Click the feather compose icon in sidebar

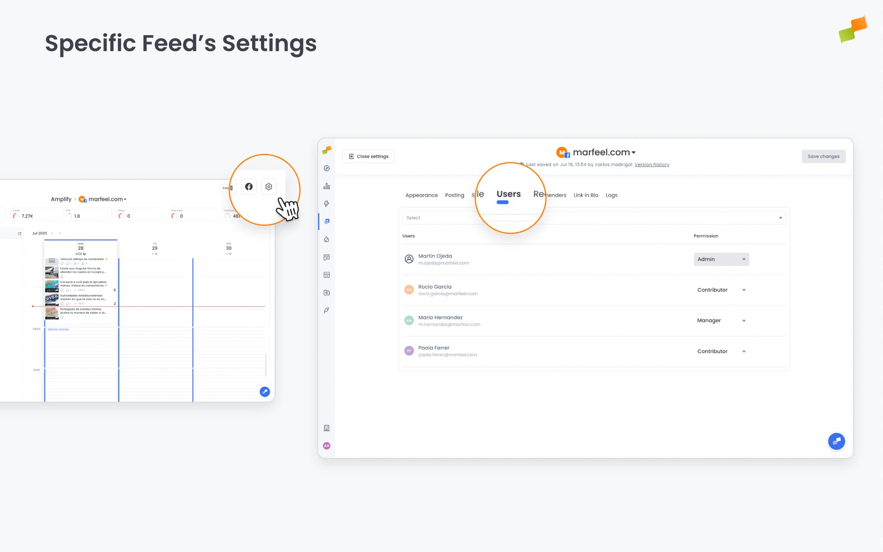[x=327, y=310]
